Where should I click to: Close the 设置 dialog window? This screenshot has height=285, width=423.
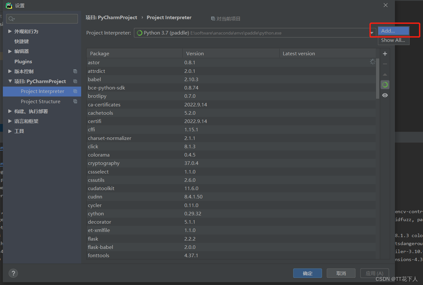pyautogui.click(x=386, y=5)
